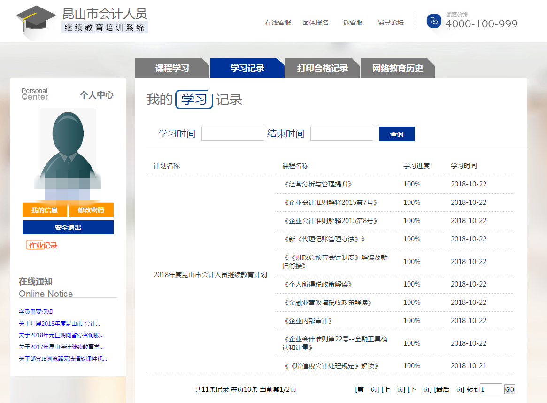Viewport: 547px width, 403px height.
Task: Open the 学员重要须知 notice link
Action: [x=36, y=311]
